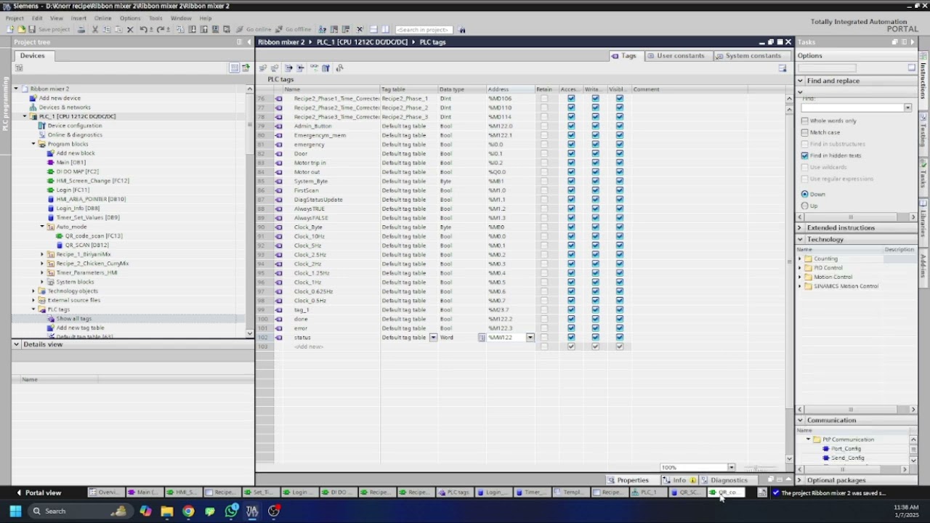Click the New project toolbar icon
Viewport: 930px width, 523px height.
[x=9, y=30]
